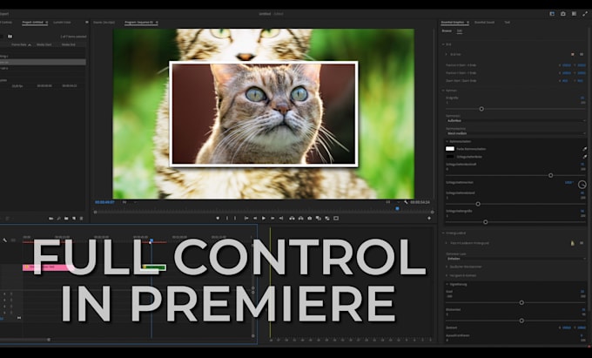Add a marker in Program monitor
The width and height of the screenshot is (592, 358).
click(x=218, y=219)
